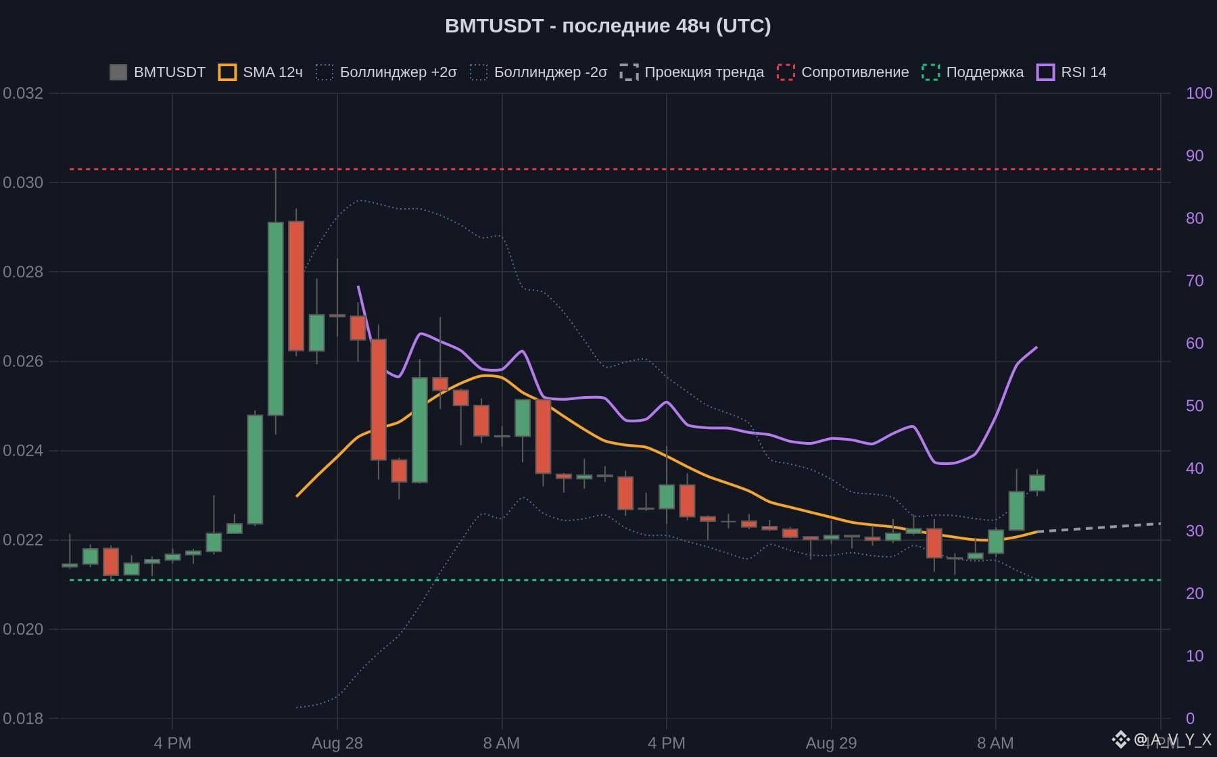Viewport: 1217px width, 757px height.
Task: Click the green dashed Поддержка legend swatch
Action: coord(931,72)
